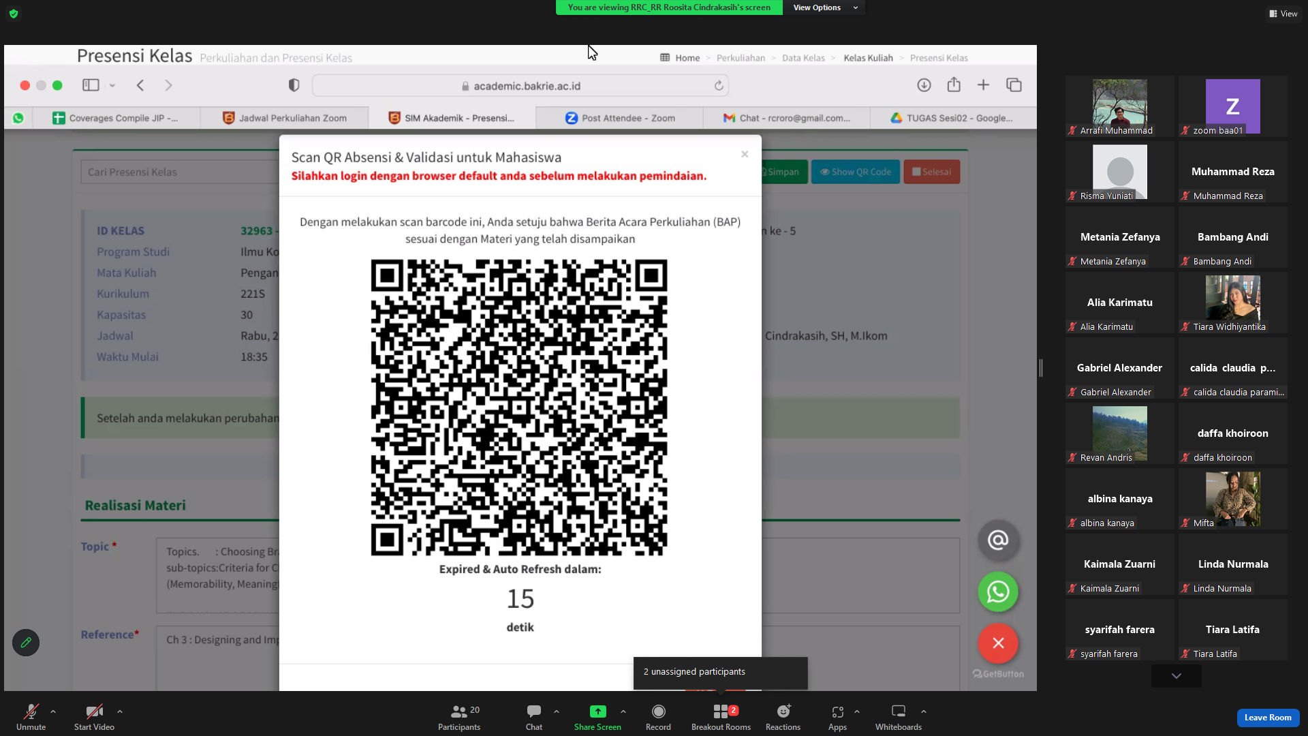This screenshot has height=736, width=1308.
Task: Click the Show QR Code button
Action: [x=856, y=172]
